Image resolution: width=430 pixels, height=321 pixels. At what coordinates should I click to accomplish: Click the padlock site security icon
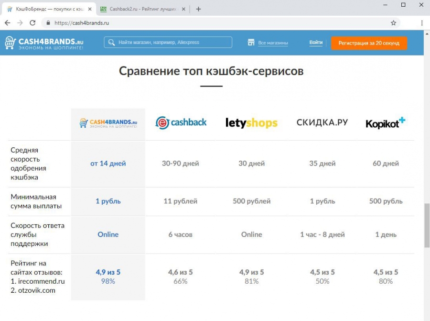coord(48,23)
